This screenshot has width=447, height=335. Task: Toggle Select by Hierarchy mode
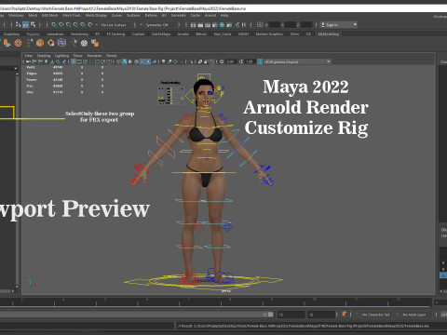coord(18,25)
